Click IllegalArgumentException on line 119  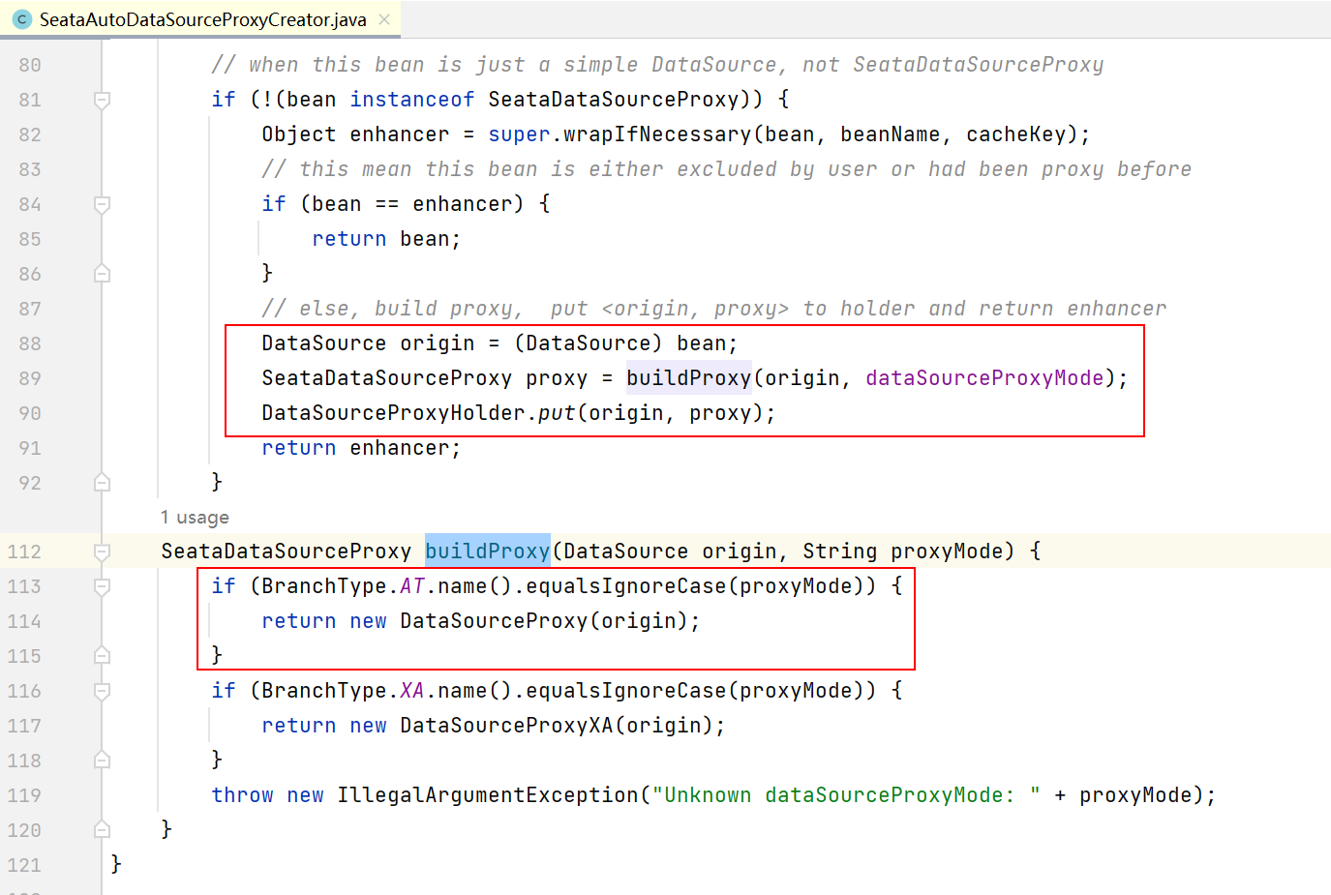coord(488,795)
